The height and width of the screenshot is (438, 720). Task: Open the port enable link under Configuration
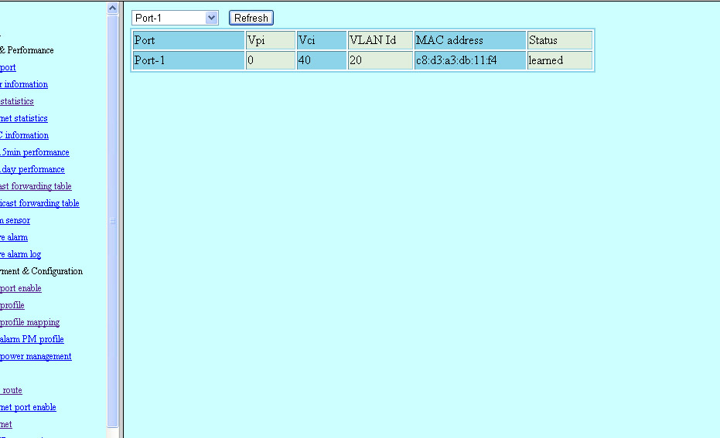[21, 288]
